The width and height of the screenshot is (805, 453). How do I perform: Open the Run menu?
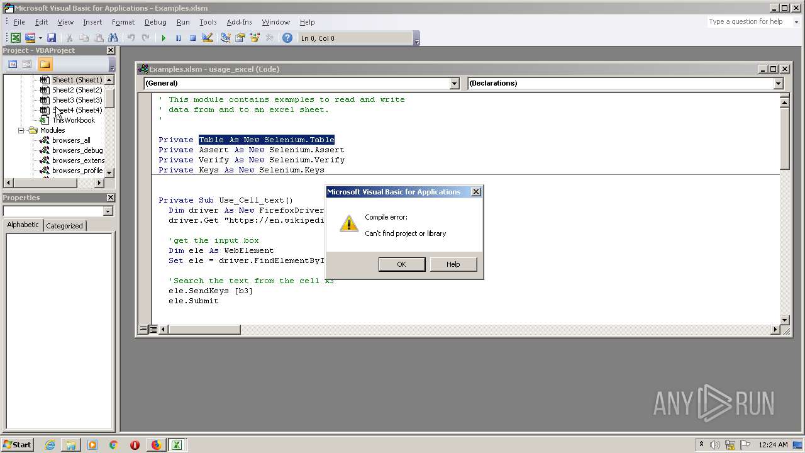183,22
